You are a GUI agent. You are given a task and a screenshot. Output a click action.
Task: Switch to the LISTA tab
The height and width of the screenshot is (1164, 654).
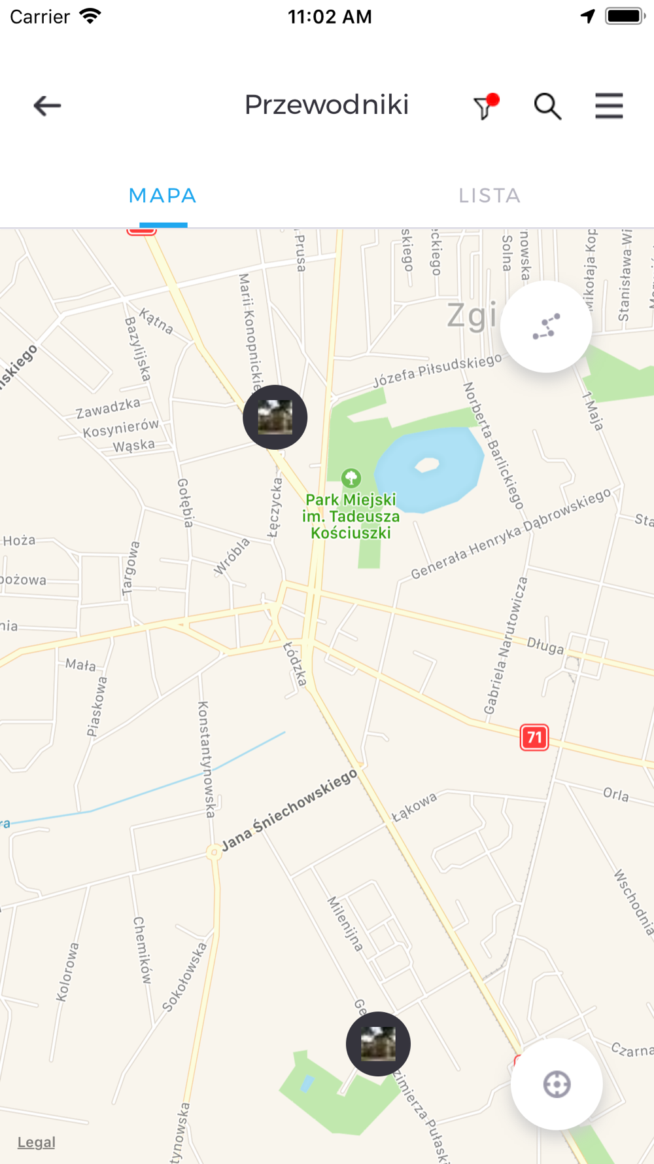click(490, 196)
